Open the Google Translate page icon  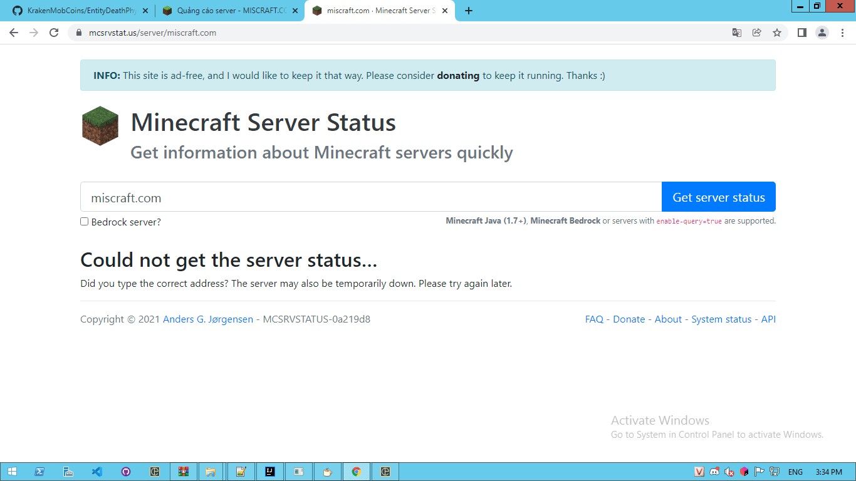tap(737, 33)
